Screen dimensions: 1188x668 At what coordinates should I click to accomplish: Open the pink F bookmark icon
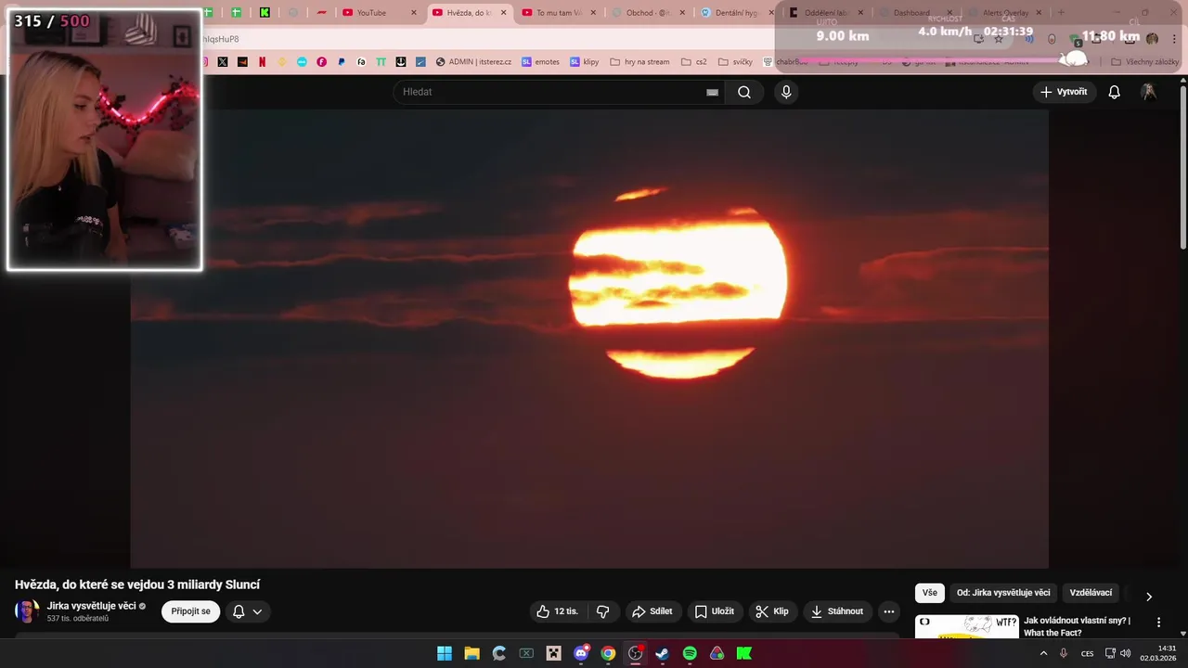coord(322,62)
